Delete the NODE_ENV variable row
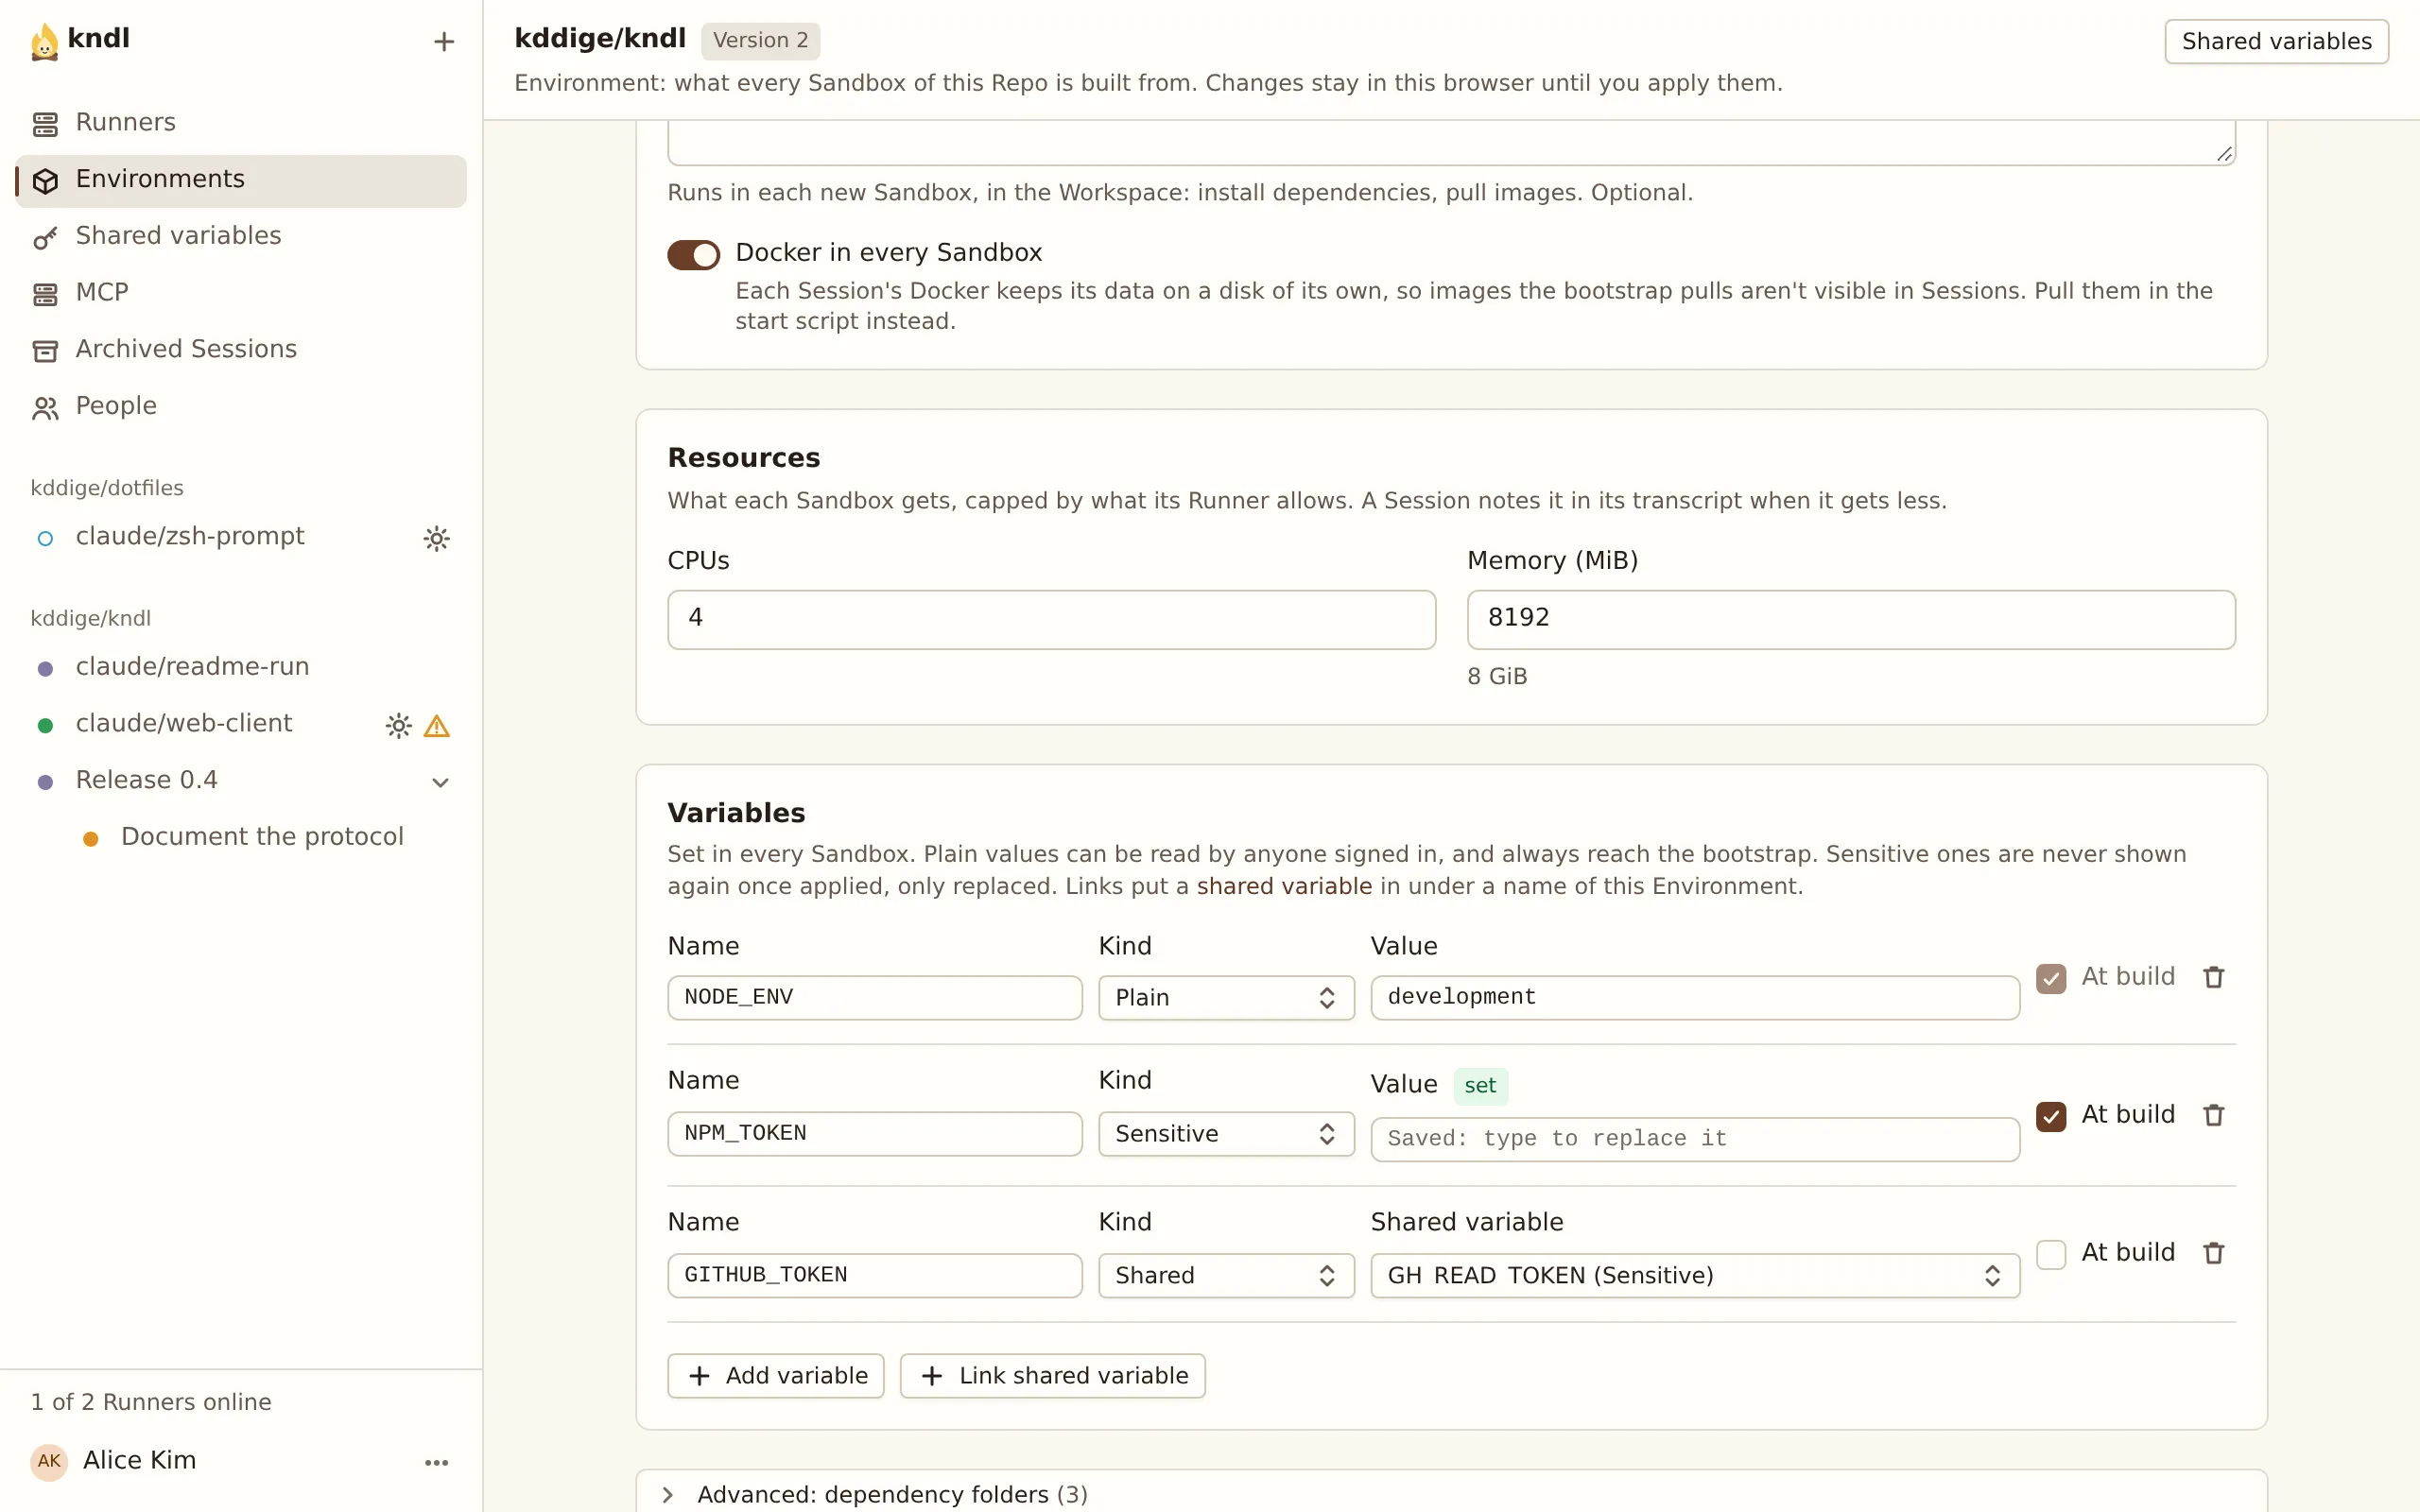This screenshot has width=2420, height=1512. (2214, 977)
